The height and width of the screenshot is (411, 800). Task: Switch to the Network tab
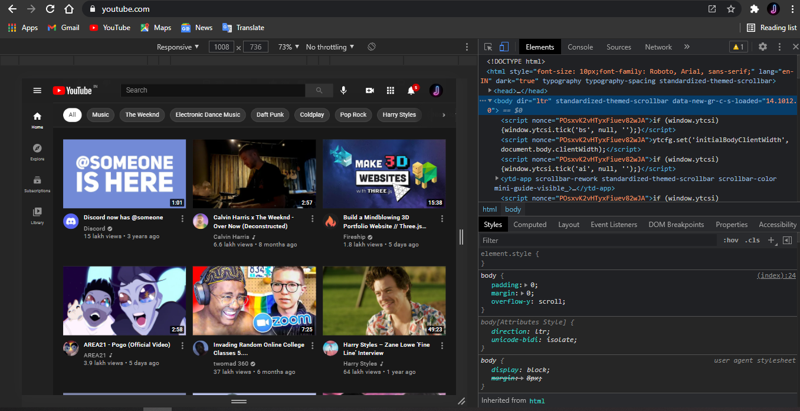(x=658, y=47)
